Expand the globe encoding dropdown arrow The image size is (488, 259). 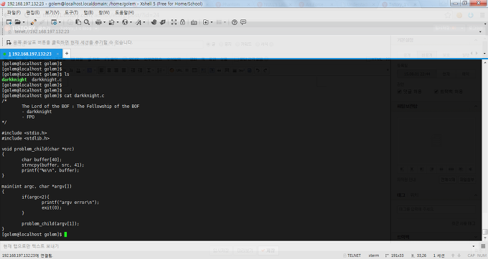point(131,22)
